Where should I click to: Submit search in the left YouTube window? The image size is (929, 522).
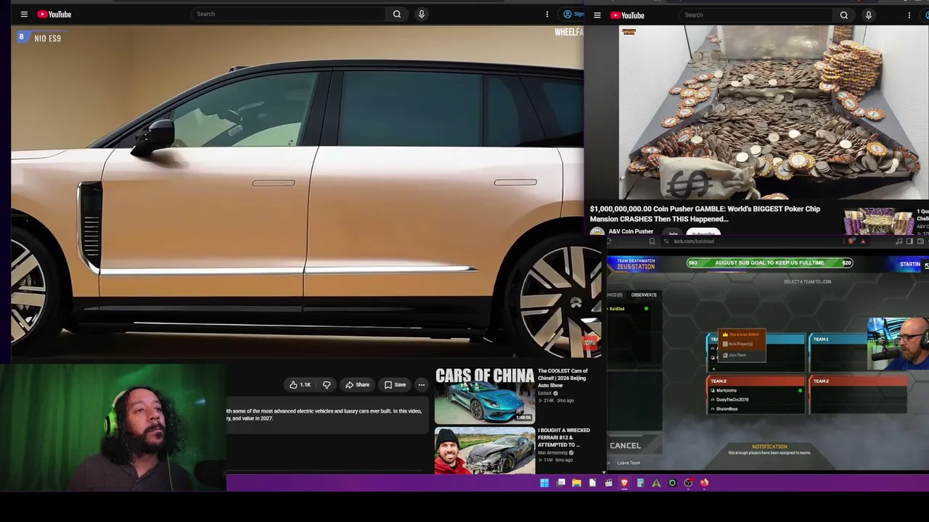pyautogui.click(x=397, y=14)
